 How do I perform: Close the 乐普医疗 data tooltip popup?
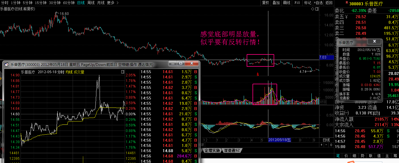pos(374,42)
